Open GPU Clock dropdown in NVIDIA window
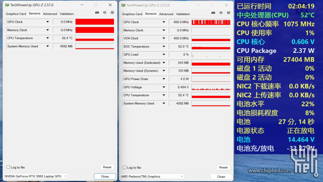The image size is (323, 182). [47, 22]
